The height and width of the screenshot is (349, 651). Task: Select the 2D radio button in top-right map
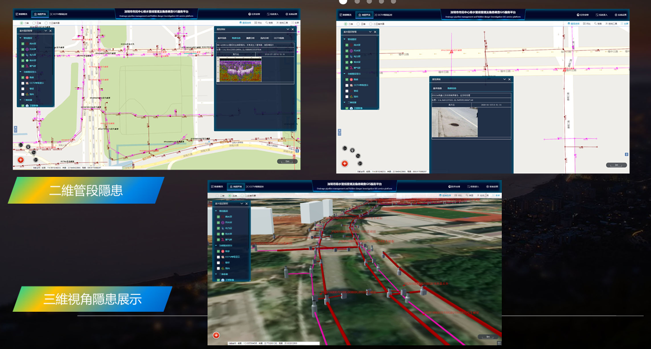point(346,24)
